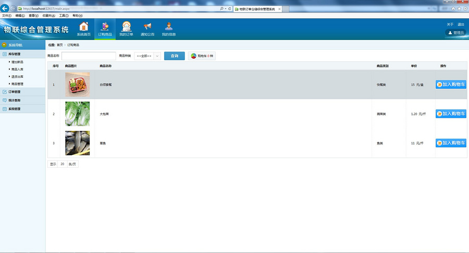Image resolution: width=469 pixels, height=253 pixels.
Task: Open the IE favorites star icon
Action: click(459, 9)
